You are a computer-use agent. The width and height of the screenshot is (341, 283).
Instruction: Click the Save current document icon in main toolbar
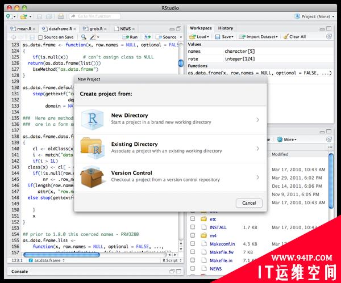pos(39,16)
